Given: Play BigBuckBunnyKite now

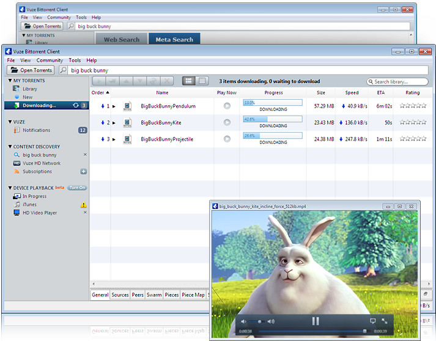Looking at the screenshot, I should [x=227, y=122].
